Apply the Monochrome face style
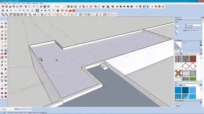Image resolution: width=204 pixels, height=114 pixels. pyautogui.click(x=48, y=6)
